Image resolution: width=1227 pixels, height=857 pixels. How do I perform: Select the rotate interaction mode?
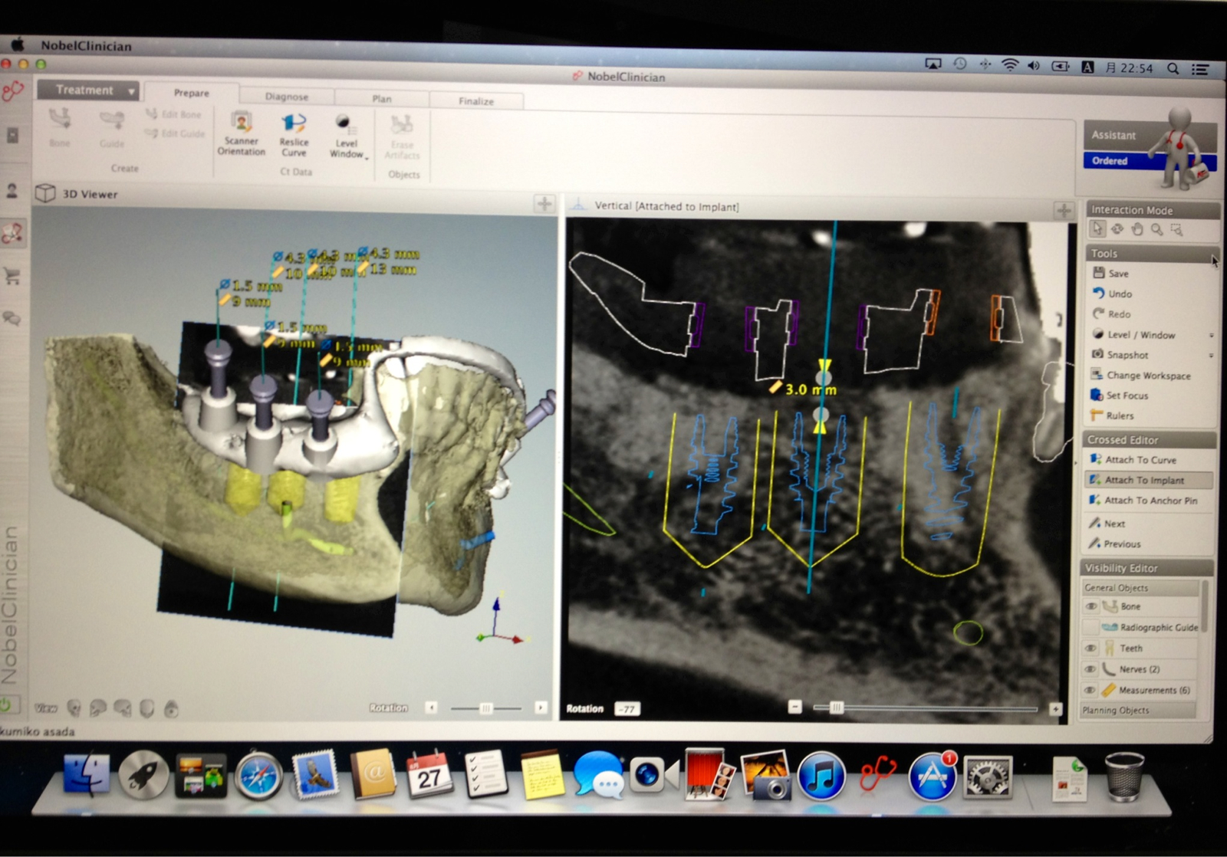[x=1117, y=229]
